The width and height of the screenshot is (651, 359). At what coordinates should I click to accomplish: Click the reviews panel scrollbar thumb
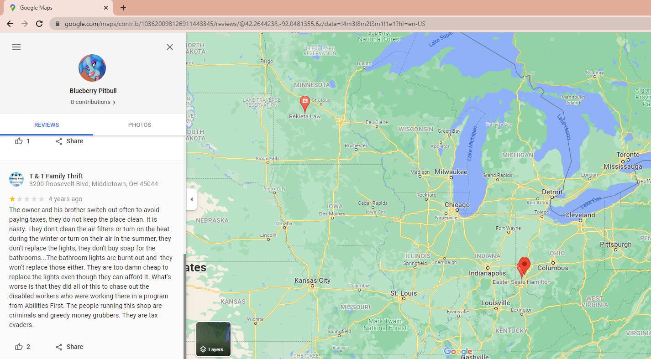pyautogui.click(x=184, y=306)
